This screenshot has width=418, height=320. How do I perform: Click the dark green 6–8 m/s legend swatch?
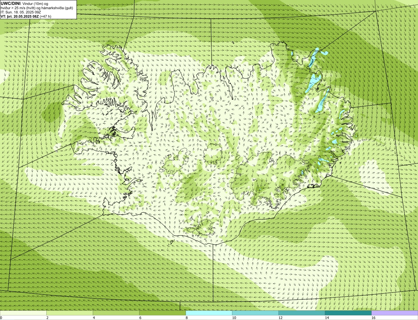click(x=163, y=313)
